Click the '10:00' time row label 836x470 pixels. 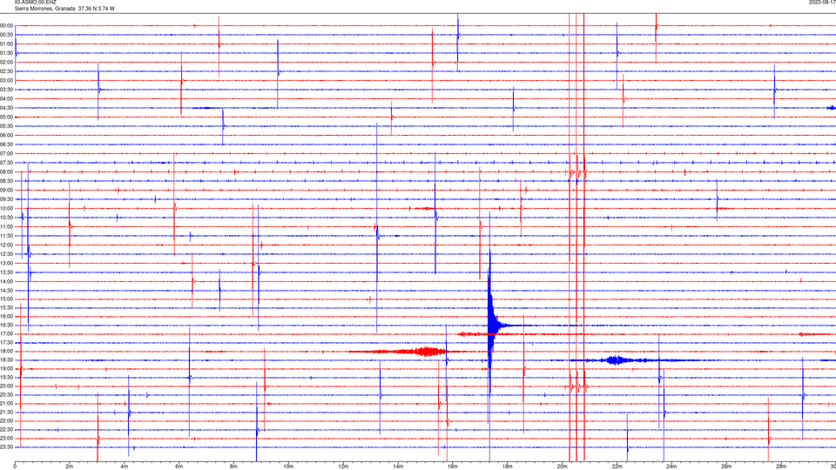coord(7,208)
